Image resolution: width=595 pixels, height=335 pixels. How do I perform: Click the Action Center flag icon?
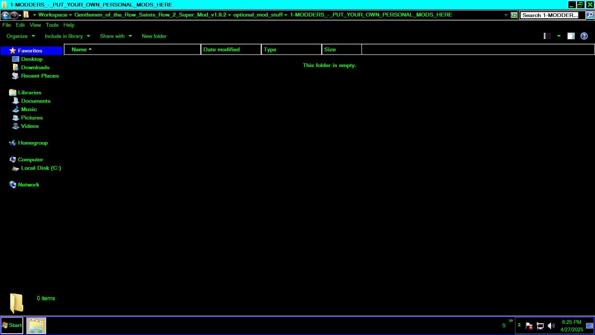click(529, 326)
